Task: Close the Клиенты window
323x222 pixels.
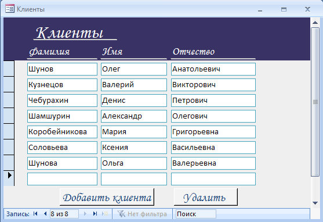Action: tap(307, 9)
